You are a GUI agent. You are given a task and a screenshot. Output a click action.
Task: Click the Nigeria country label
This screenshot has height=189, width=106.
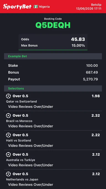[44, 7]
